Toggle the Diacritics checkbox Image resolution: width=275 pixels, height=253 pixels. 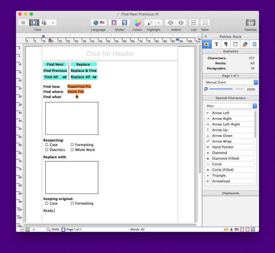coord(47,150)
